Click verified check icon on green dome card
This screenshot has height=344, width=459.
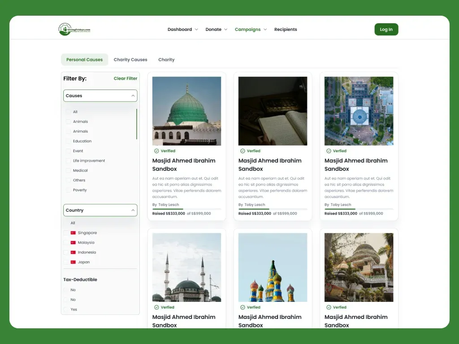point(156,151)
